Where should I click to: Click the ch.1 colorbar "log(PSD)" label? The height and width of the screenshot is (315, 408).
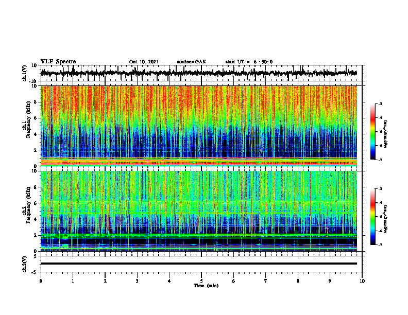386,134
